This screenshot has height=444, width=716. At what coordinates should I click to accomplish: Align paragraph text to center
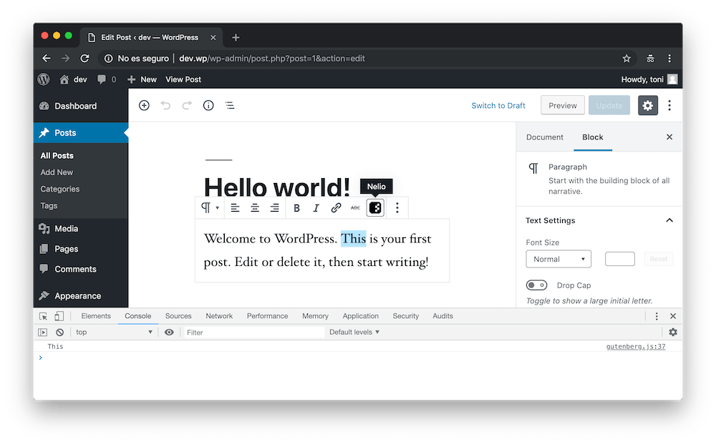(255, 208)
